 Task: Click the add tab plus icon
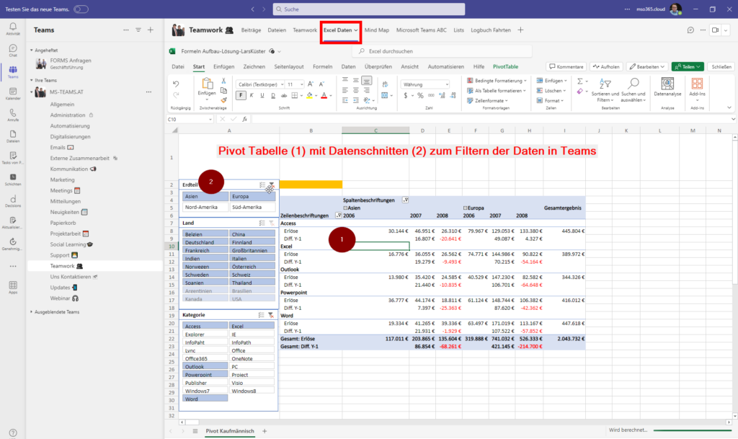click(x=520, y=30)
